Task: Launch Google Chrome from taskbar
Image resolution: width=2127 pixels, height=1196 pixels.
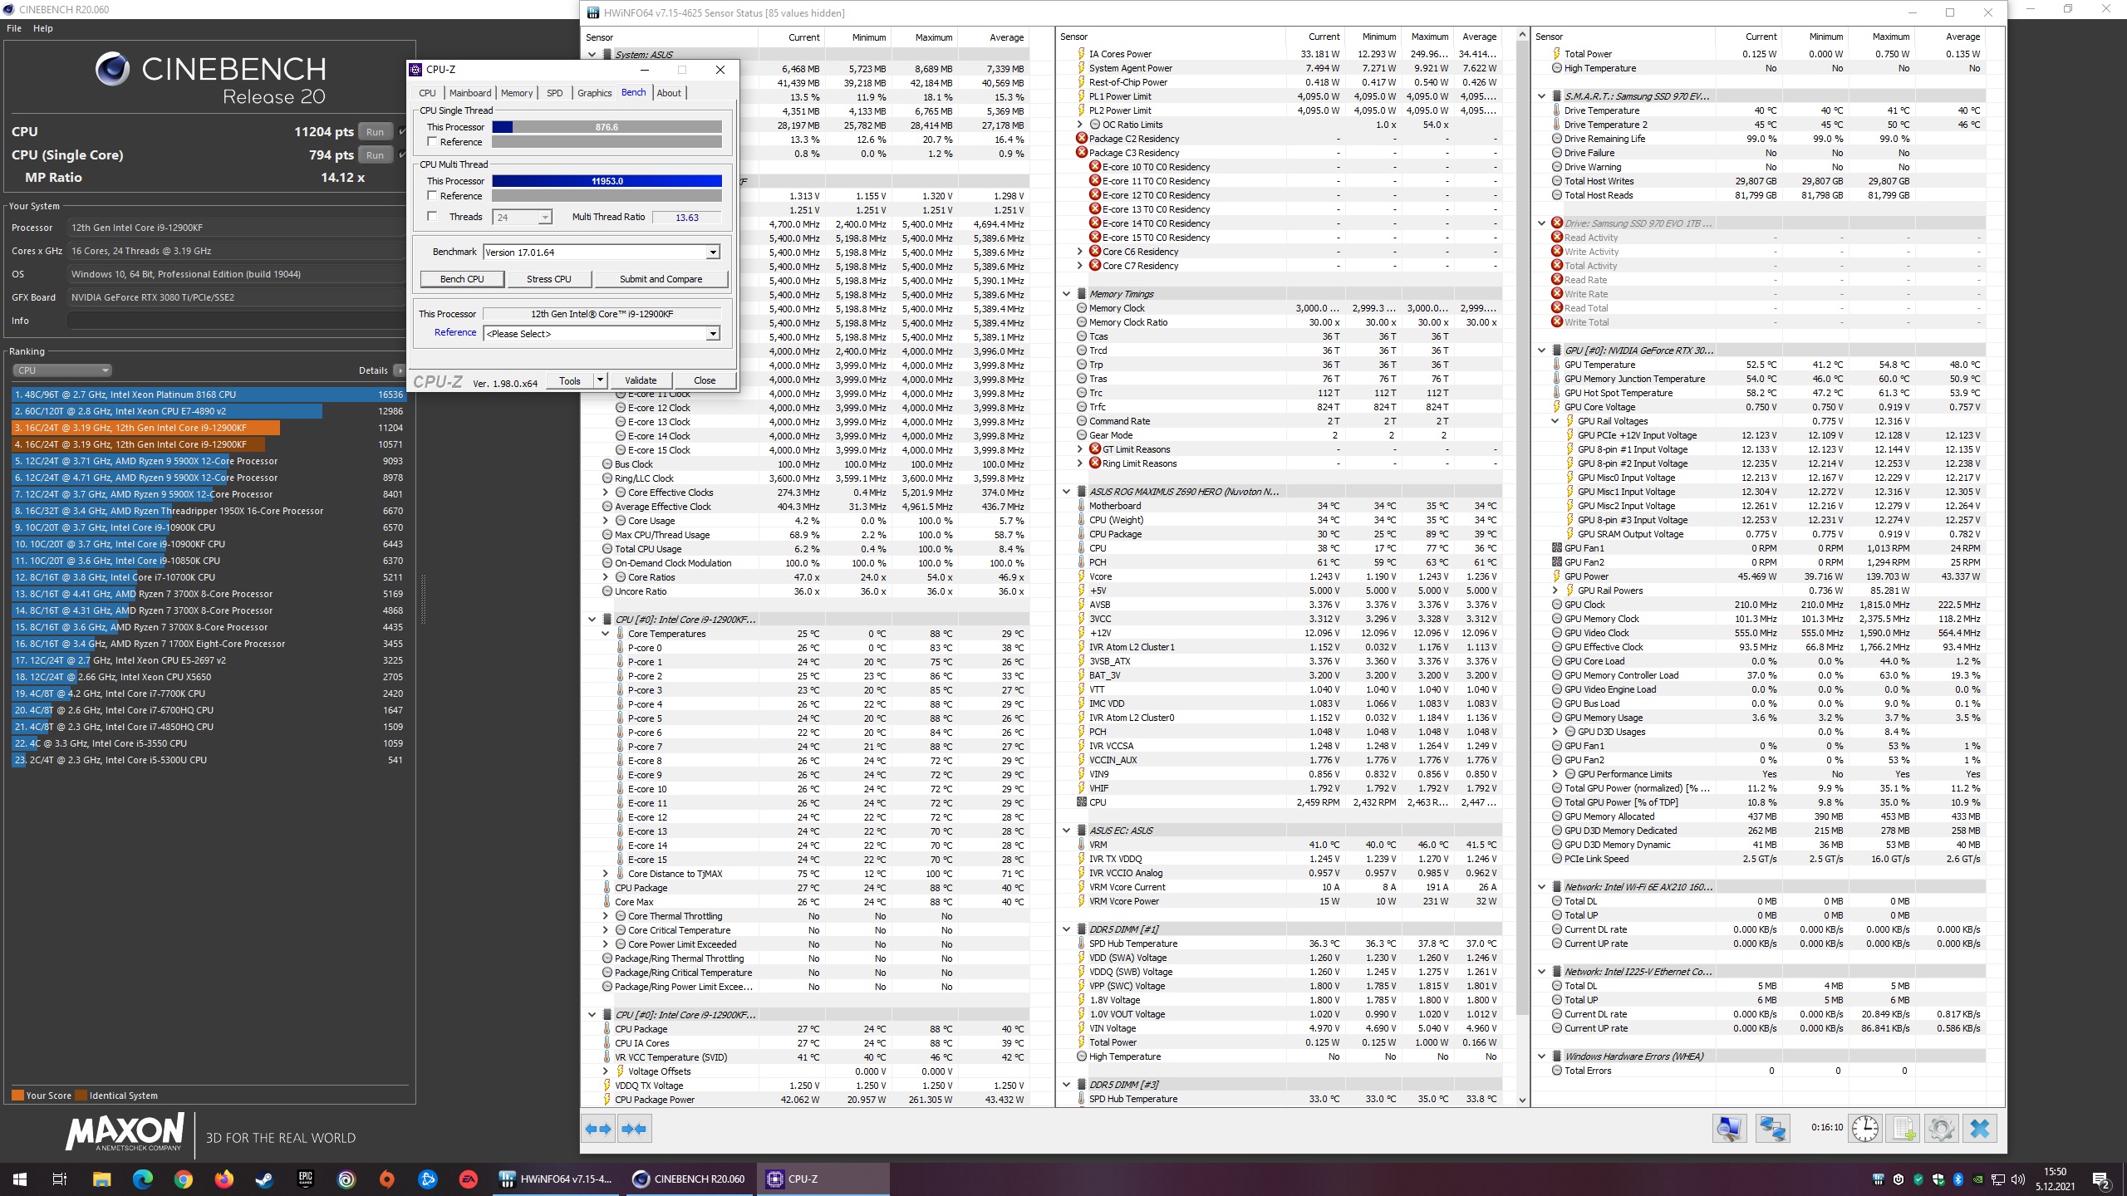Action: (x=183, y=1179)
